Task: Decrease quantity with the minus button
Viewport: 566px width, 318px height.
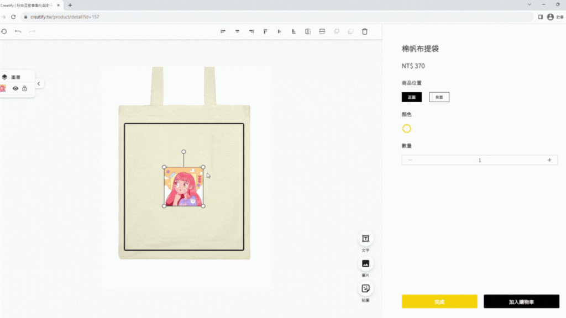Action: coord(410,160)
